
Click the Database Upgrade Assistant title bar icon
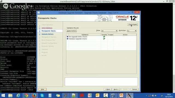tap(39, 13)
